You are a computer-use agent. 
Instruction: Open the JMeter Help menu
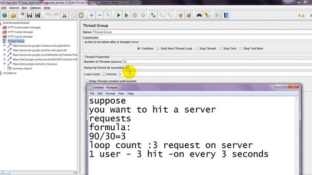47,8
